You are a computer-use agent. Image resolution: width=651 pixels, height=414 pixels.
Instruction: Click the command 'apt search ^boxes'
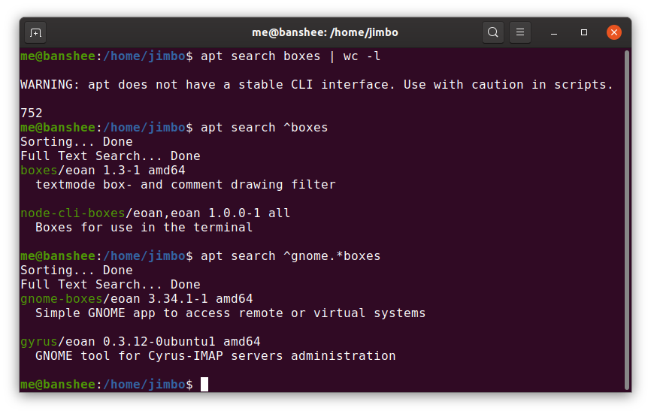[x=264, y=127]
